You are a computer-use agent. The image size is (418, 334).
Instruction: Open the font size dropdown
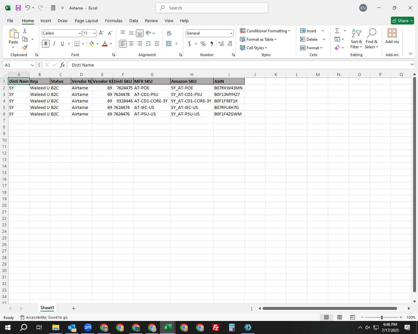click(x=94, y=33)
